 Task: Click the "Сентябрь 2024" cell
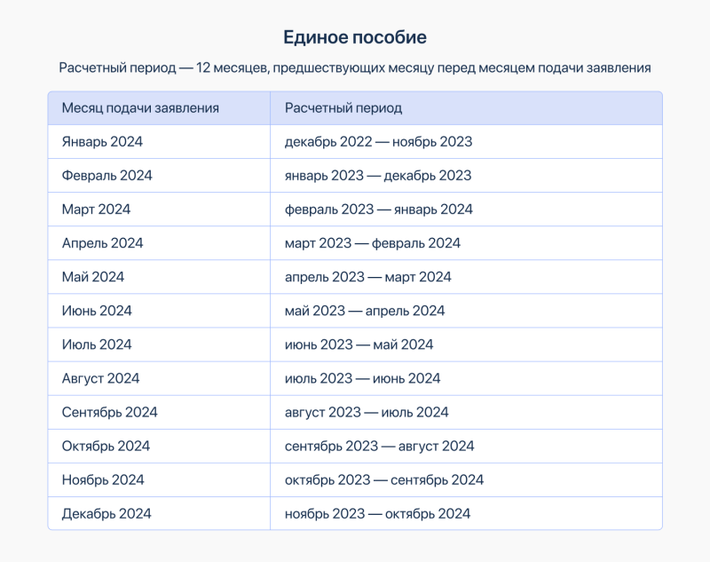[109, 412]
